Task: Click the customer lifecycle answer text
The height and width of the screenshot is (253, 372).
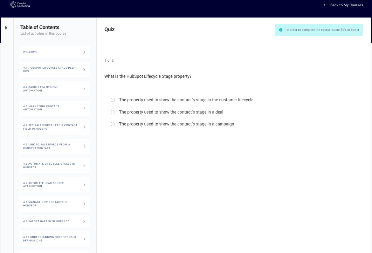Action: click(186, 100)
